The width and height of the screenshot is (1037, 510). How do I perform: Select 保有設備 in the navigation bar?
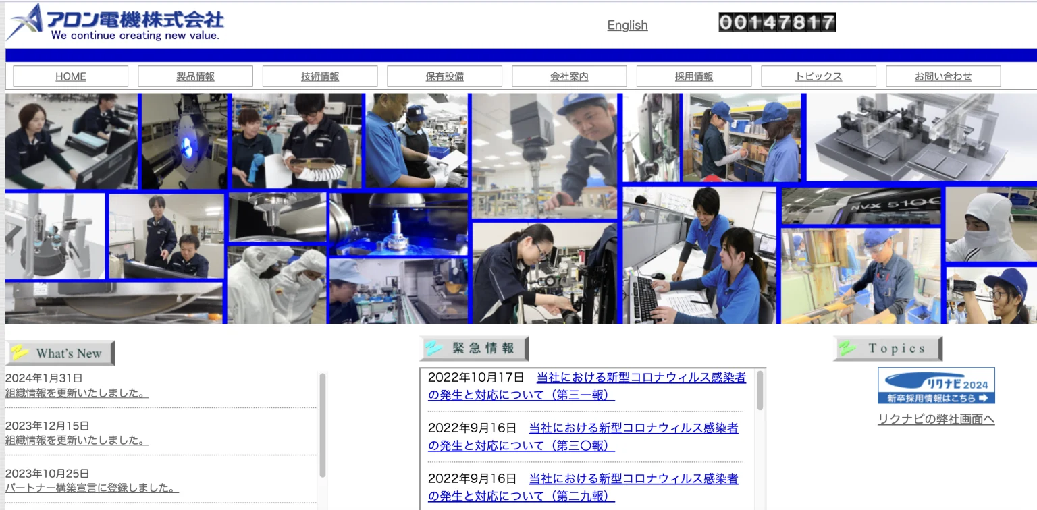(x=444, y=76)
